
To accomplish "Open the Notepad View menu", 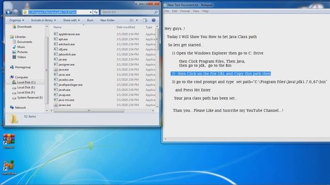I will 196,11.
